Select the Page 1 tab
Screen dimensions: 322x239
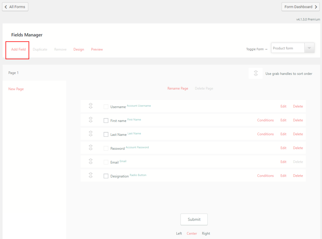coord(13,73)
